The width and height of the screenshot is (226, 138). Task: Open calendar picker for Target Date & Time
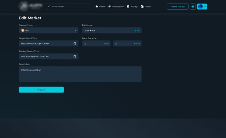(x=75, y=43)
